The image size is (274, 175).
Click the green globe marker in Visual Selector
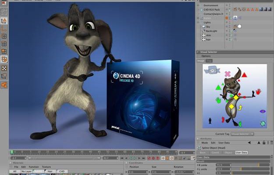(x=263, y=123)
